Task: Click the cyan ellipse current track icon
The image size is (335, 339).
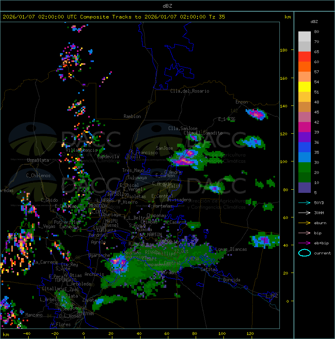Action: (x=304, y=253)
